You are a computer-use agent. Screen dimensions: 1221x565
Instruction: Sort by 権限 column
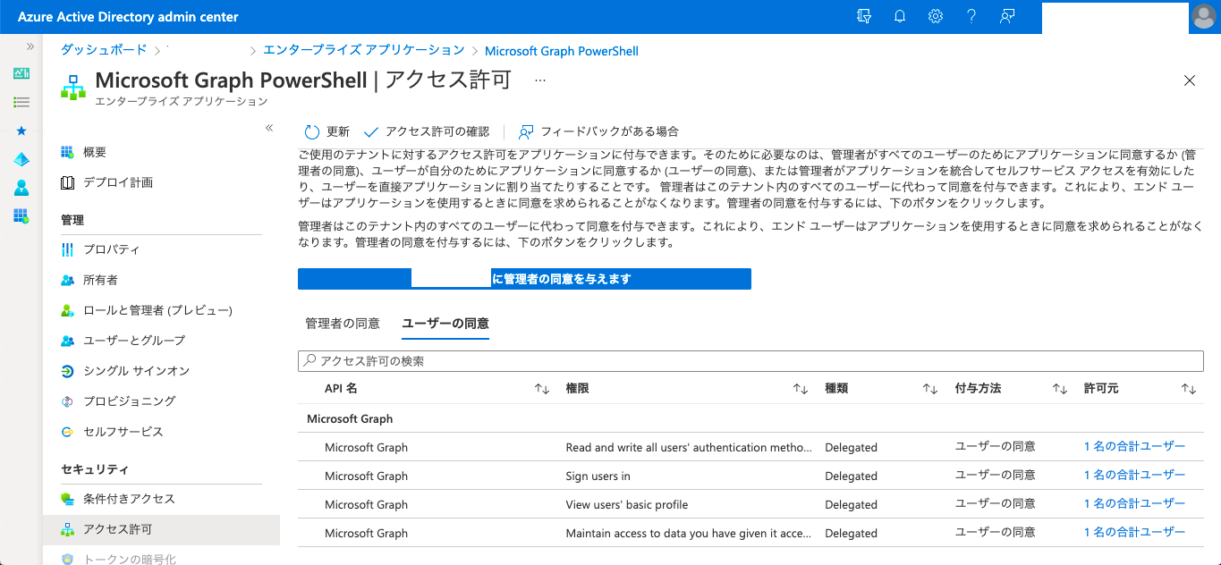point(801,389)
